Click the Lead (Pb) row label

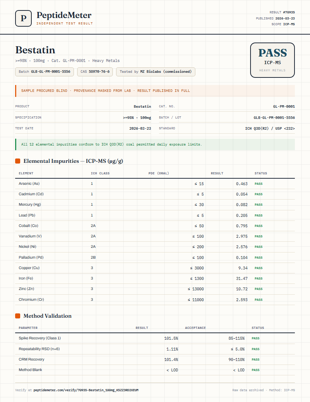pyautogui.click(x=27, y=215)
